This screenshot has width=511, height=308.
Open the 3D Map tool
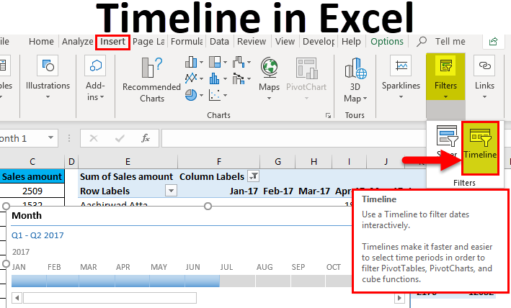tap(355, 80)
